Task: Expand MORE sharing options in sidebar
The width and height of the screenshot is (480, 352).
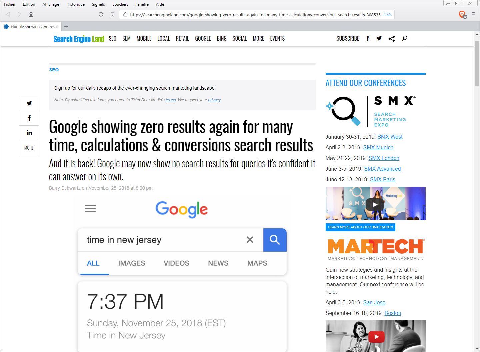Action: click(29, 148)
